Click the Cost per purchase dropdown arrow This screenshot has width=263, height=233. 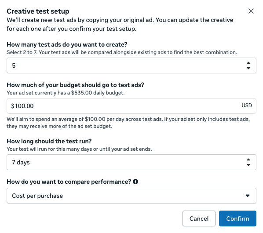[248, 196]
